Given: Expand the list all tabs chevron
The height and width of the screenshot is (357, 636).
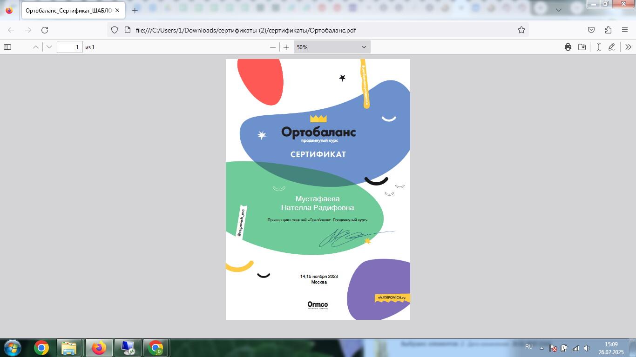Looking at the screenshot, I should (x=559, y=10).
